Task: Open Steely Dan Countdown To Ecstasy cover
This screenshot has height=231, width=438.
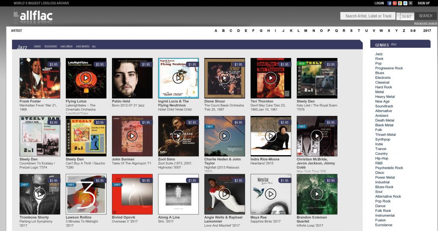Action: (40, 136)
